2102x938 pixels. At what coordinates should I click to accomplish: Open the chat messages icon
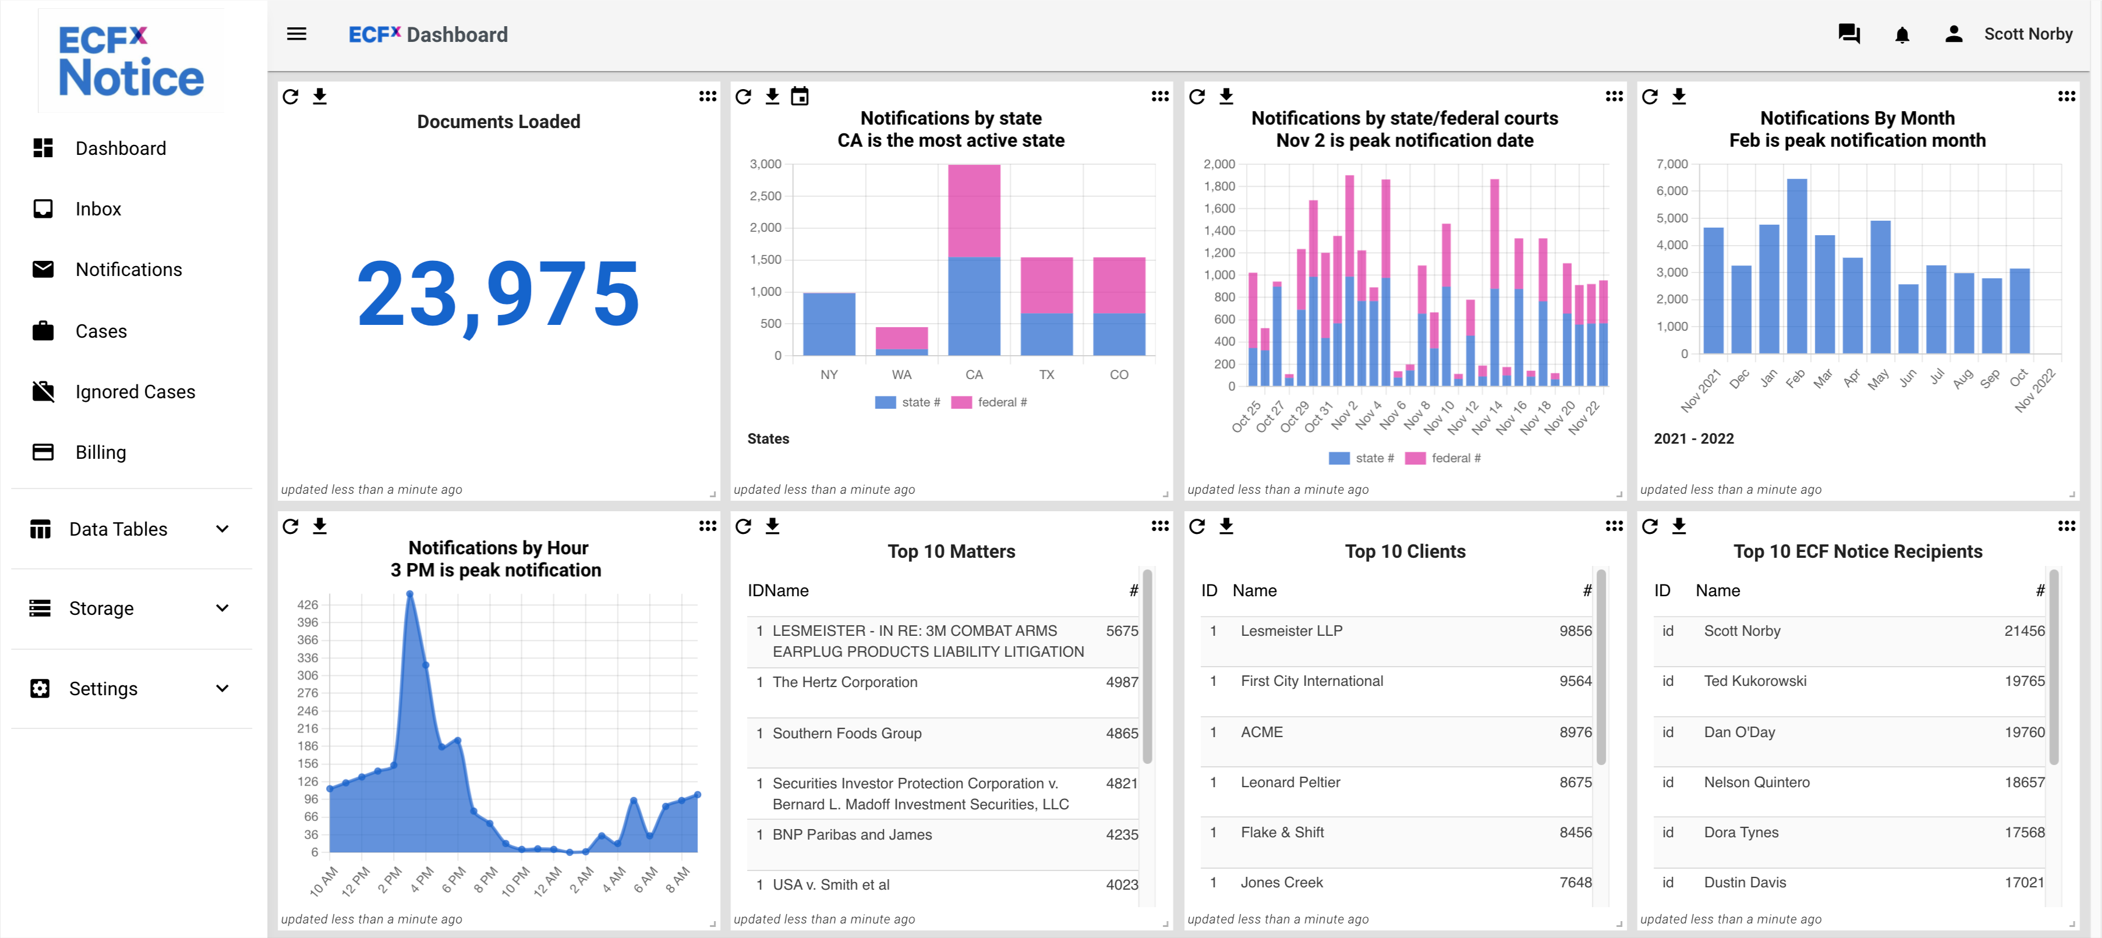[x=1848, y=34]
